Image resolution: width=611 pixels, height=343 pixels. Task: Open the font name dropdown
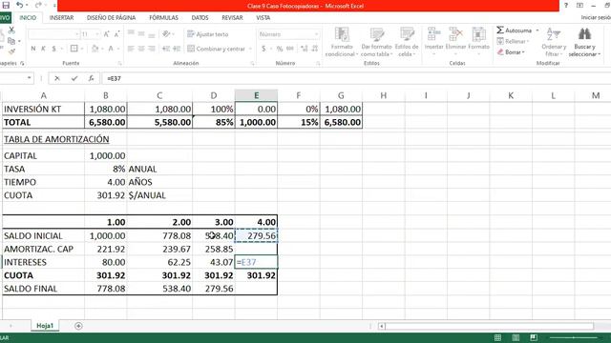[76, 34]
